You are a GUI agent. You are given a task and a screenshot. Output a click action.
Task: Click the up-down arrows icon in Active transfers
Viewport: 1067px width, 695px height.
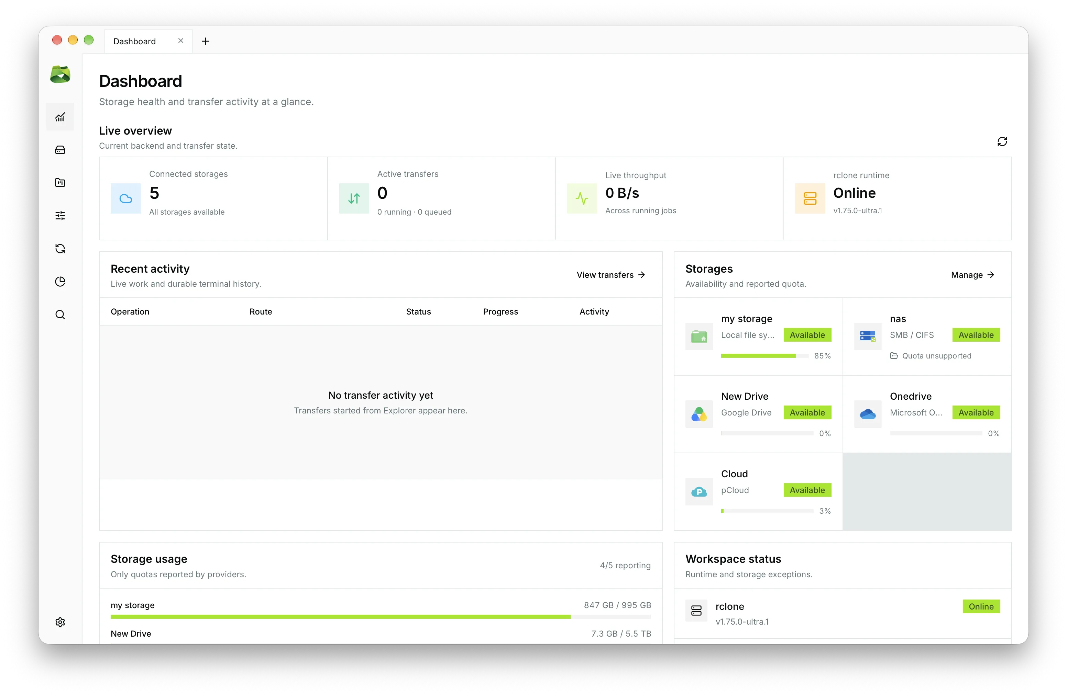pyautogui.click(x=354, y=198)
